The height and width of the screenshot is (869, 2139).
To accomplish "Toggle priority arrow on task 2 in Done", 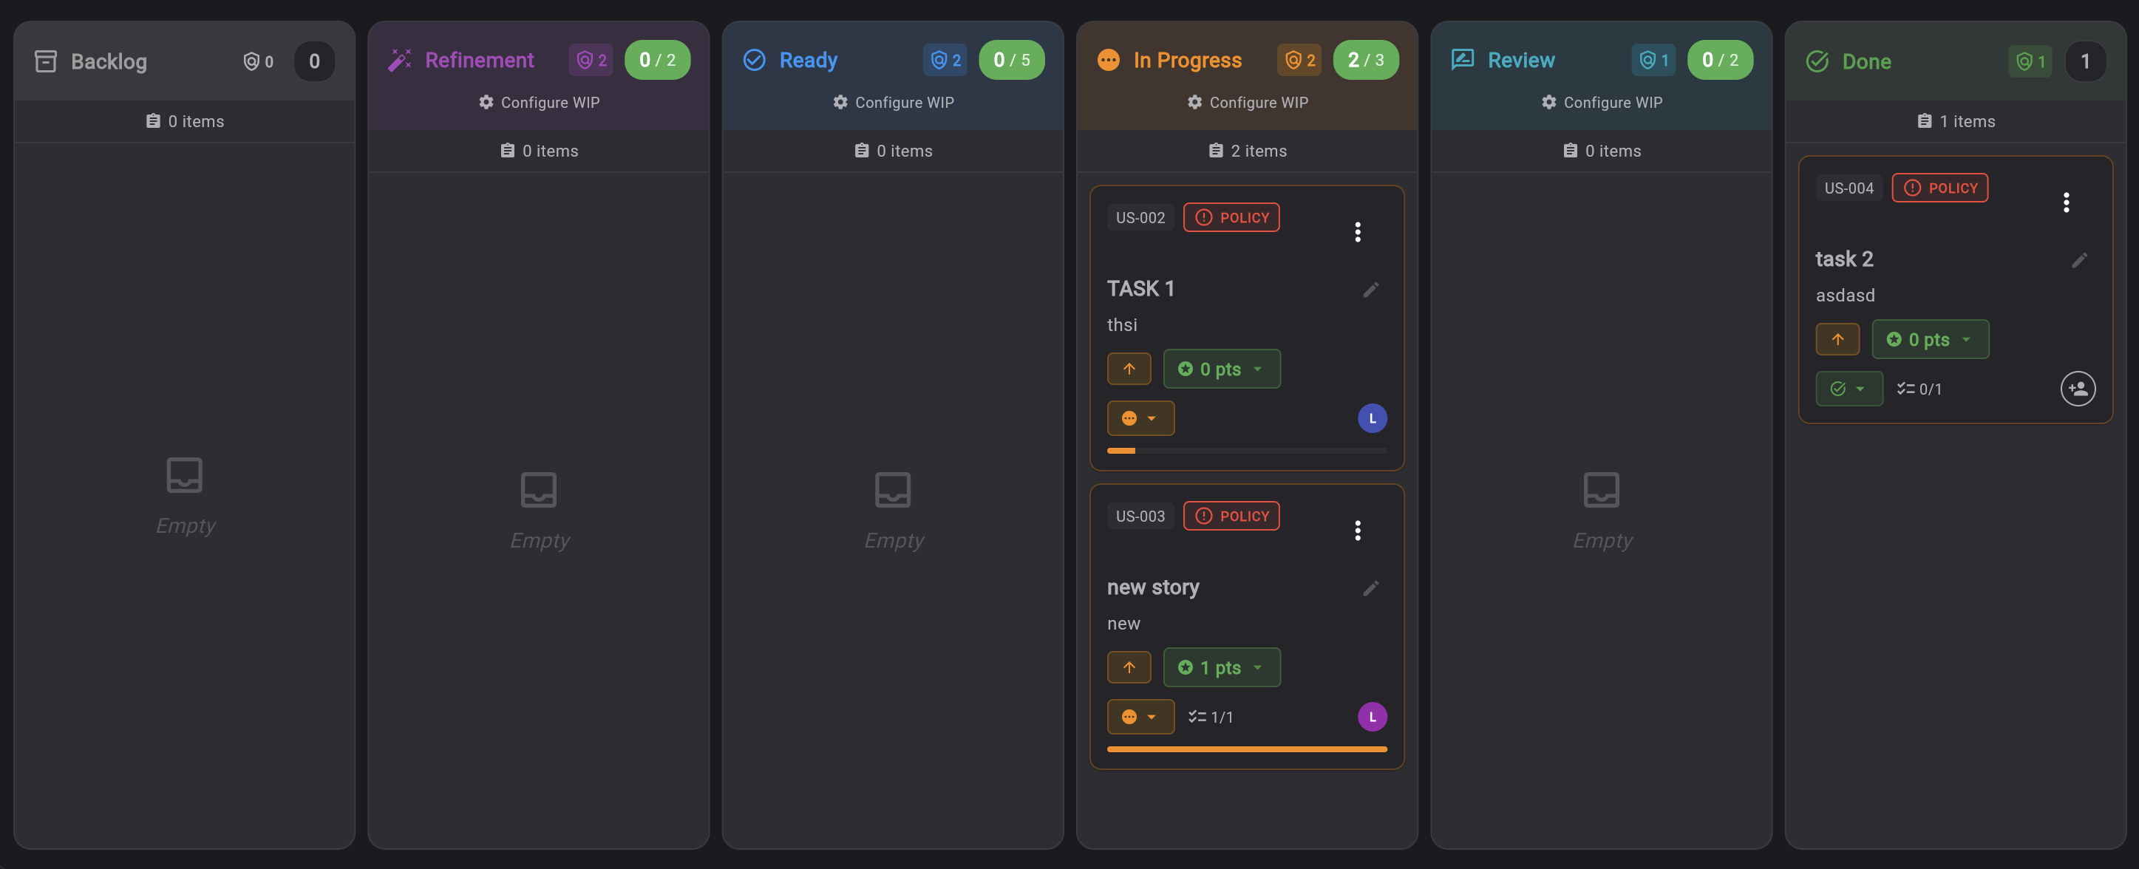I will pyautogui.click(x=1837, y=338).
